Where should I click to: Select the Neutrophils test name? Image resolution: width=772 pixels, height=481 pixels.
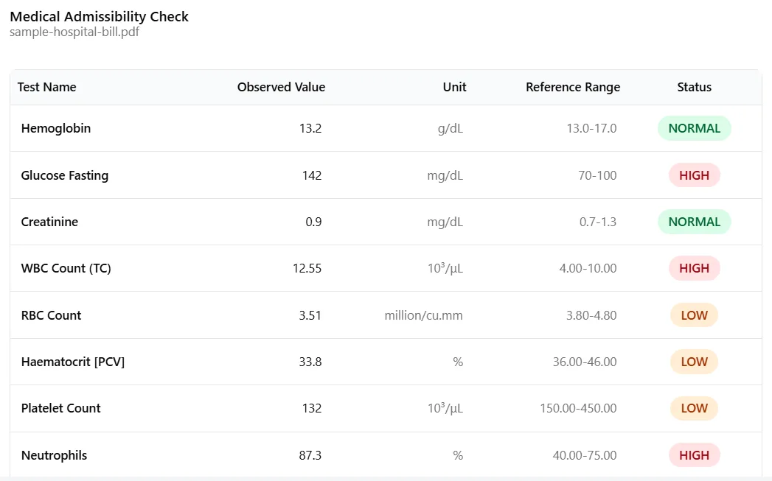54,455
